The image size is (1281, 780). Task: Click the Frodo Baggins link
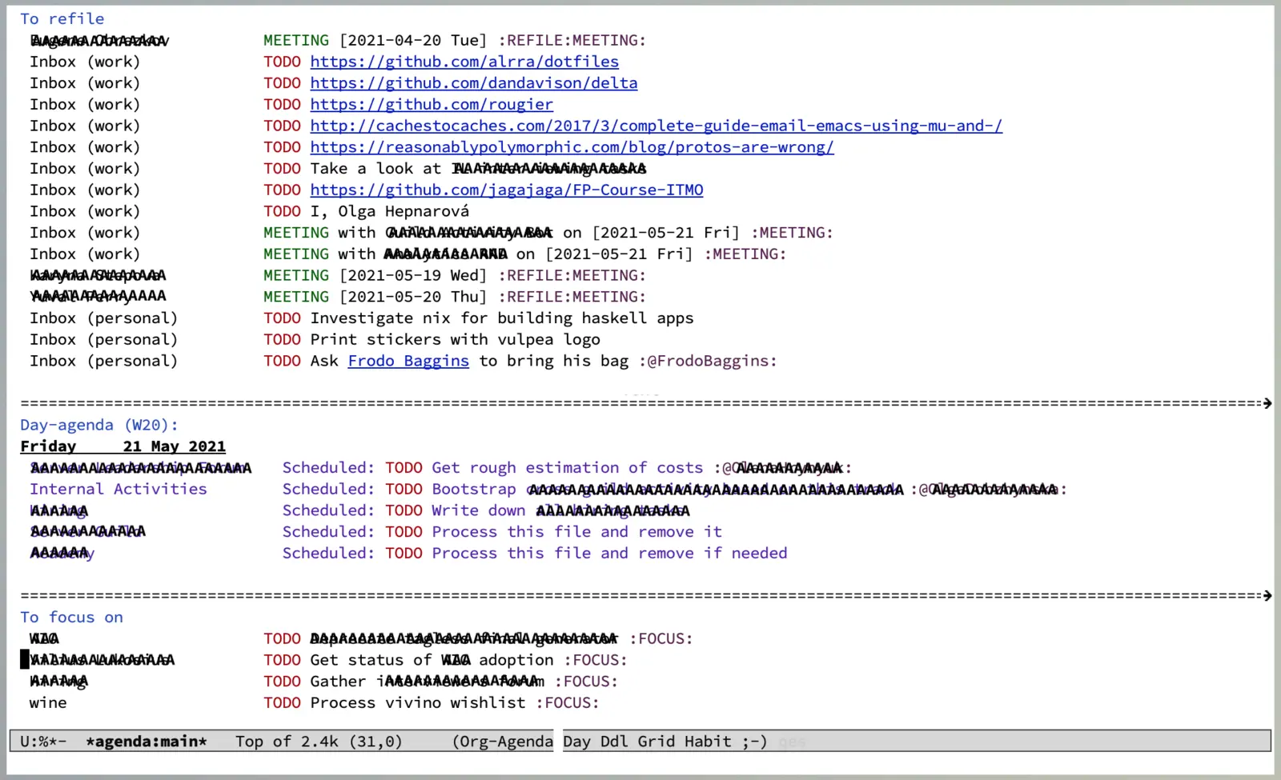pos(408,361)
